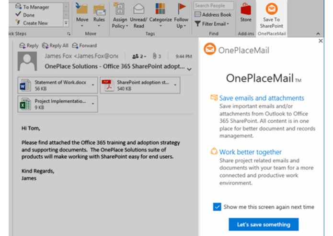Expand the message header chevron

(189, 69)
